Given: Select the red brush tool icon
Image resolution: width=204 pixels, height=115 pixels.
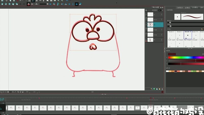Looking at the screenshot, I should [x=29, y=4].
